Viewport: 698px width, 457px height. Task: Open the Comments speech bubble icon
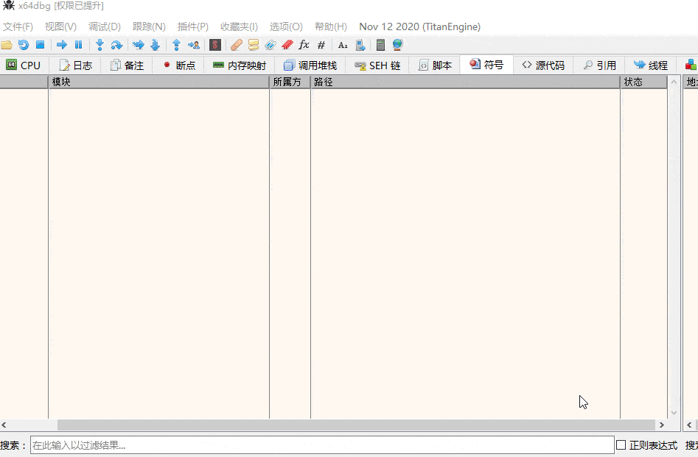(254, 45)
